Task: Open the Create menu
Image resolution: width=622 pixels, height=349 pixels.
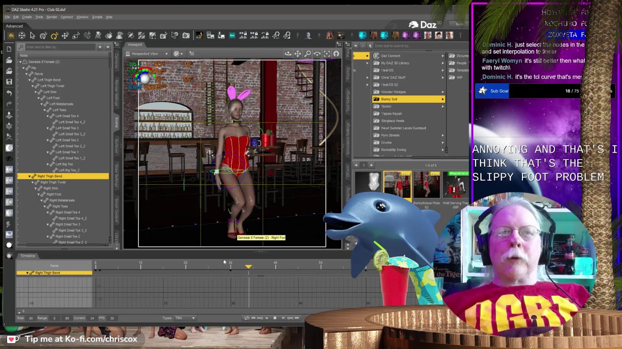Action: 27,17
